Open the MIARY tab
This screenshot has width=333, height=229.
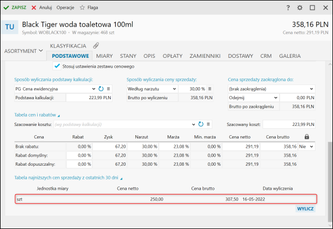pos(104,56)
